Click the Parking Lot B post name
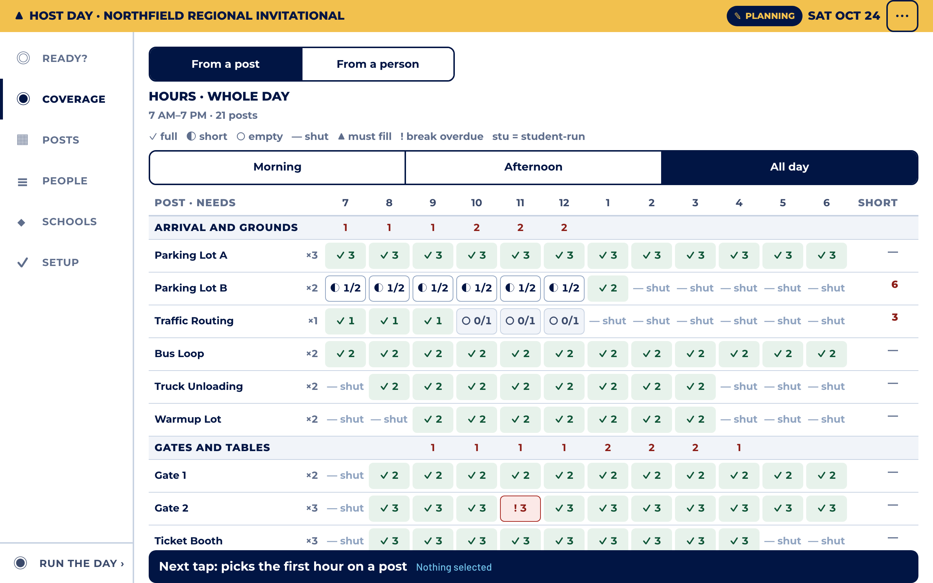 coord(191,288)
